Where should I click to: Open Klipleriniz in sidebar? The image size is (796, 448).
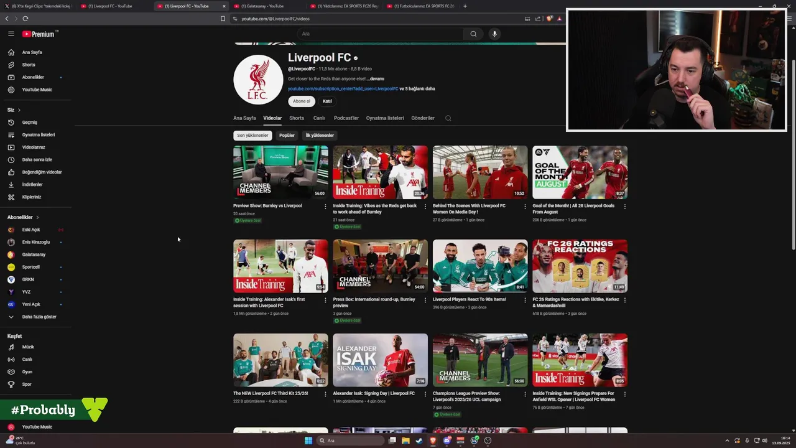[36, 197]
